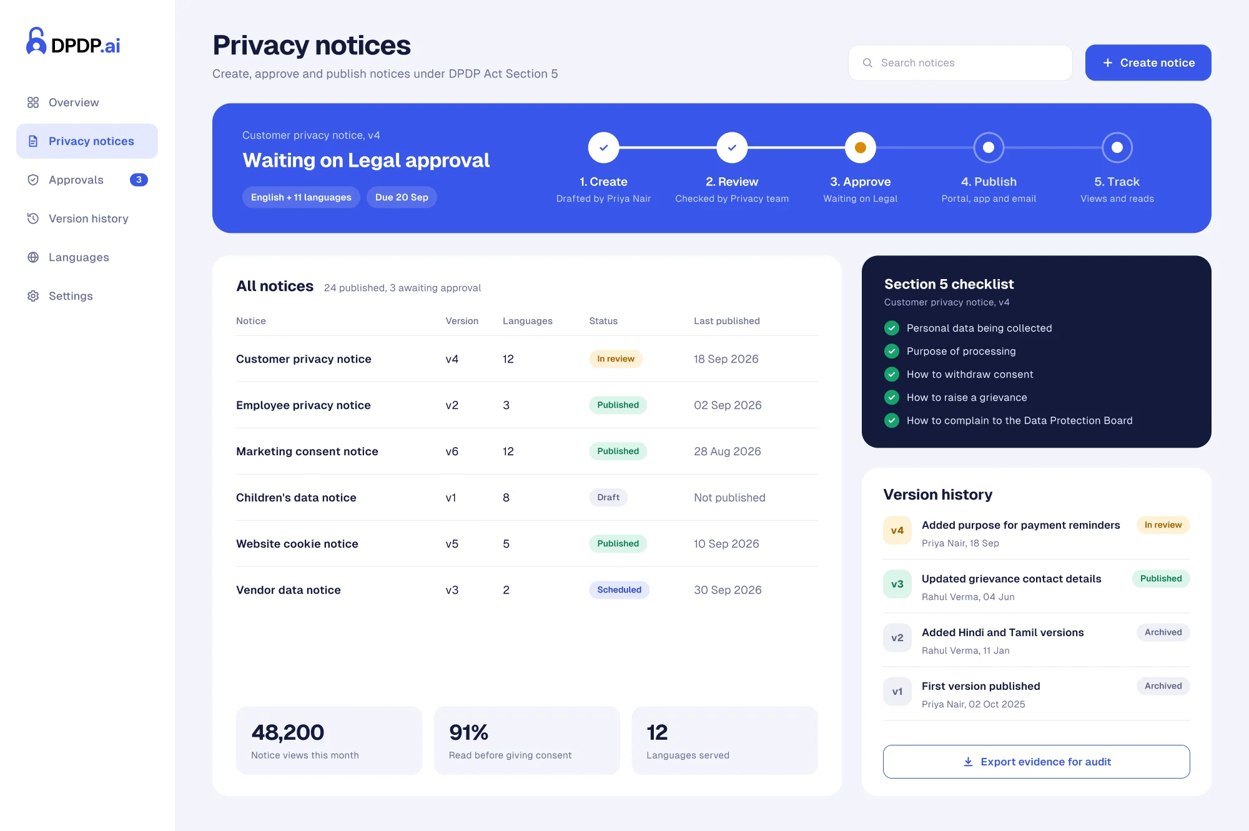Click the download icon on Export evidence
This screenshot has height=831, width=1249.
(968, 762)
